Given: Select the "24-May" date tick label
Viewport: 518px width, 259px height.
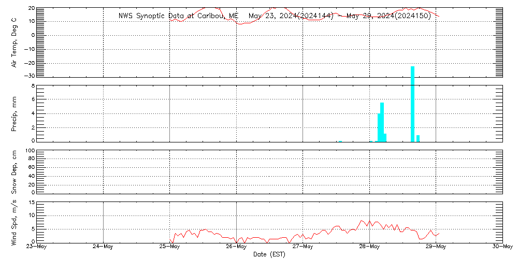Looking at the screenshot, I should click(103, 247).
